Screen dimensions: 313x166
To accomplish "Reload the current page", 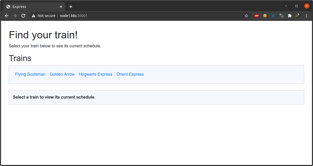I will pos(23,16).
